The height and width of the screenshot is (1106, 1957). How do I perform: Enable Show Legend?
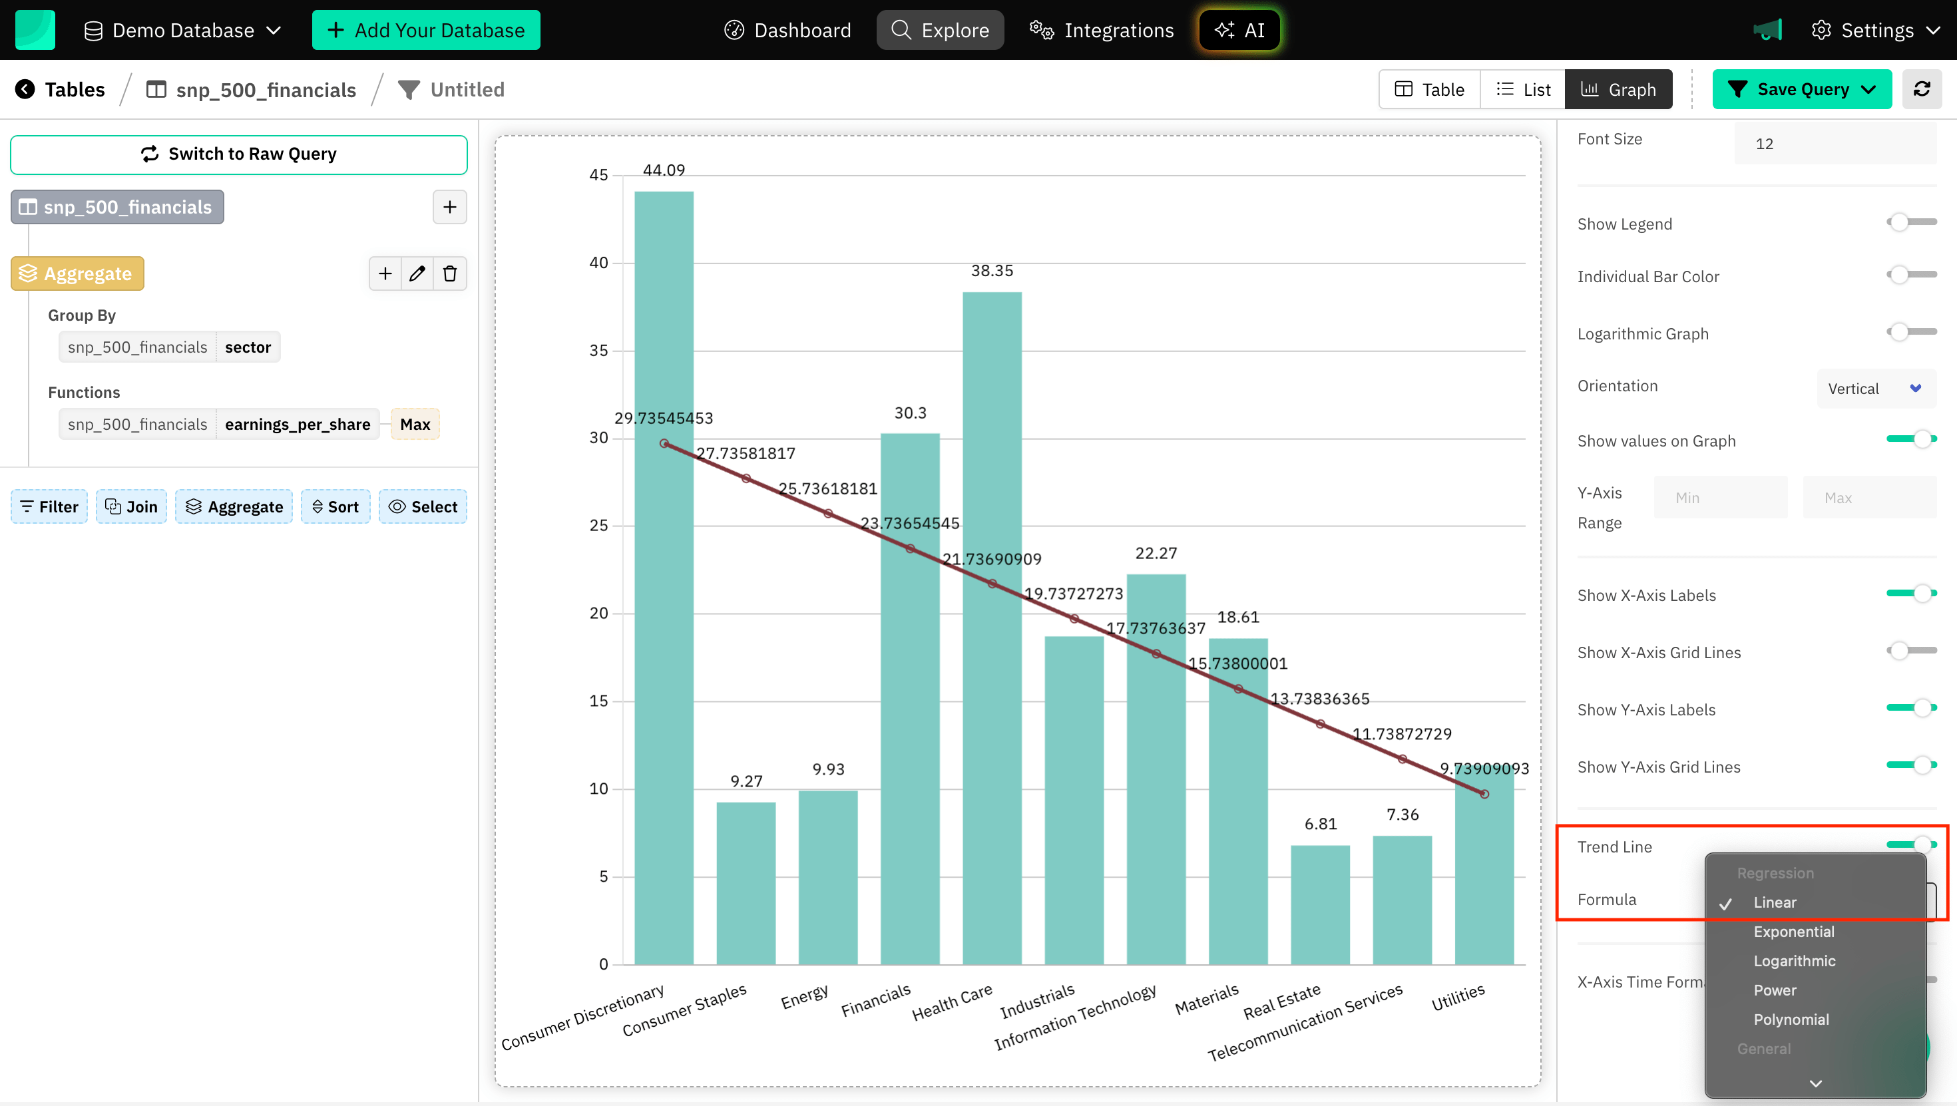coord(1908,222)
